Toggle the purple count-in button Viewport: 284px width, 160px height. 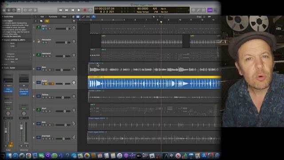point(210,10)
